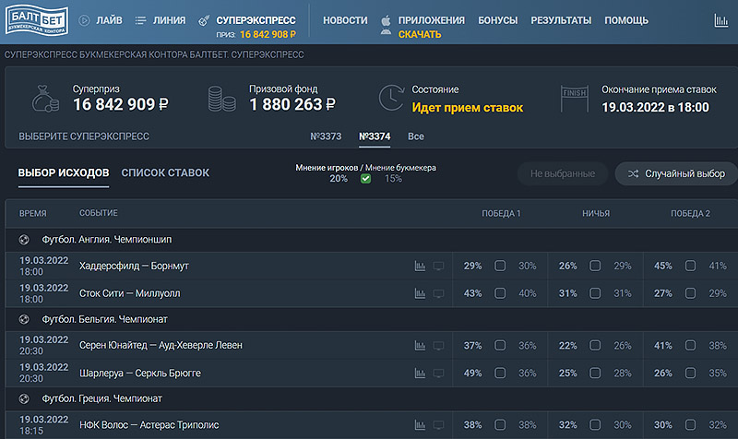Open the Суперэкспресс menu item
This screenshot has height=439, width=738.
[256, 20]
